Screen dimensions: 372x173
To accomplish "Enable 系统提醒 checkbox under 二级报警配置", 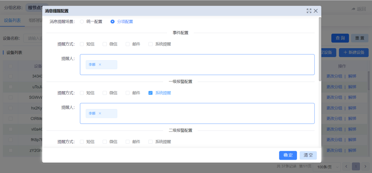I will 151,142.
